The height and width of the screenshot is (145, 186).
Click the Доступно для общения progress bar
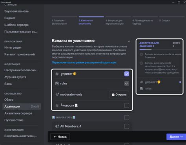click(160, 50)
